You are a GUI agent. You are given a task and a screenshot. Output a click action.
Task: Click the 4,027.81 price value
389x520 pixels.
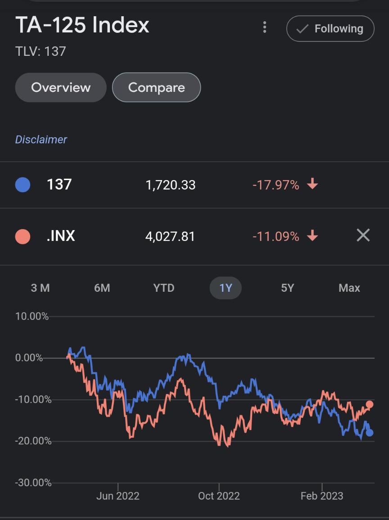(x=170, y=236)
